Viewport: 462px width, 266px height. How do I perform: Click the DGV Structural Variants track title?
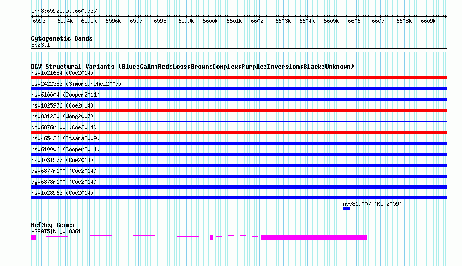click(x=193, y=66)
